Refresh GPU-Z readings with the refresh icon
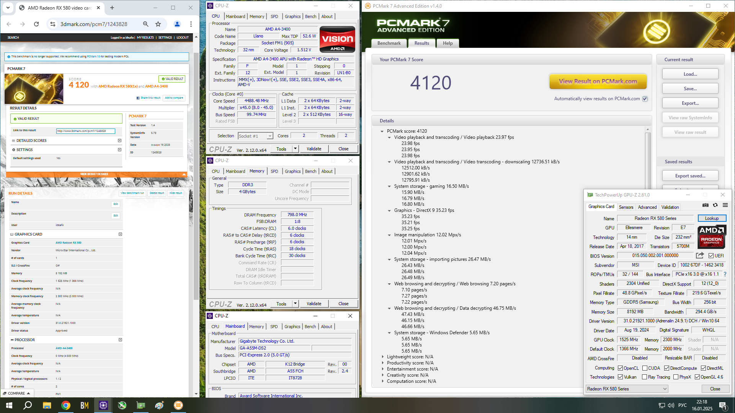 coord(715,205)
